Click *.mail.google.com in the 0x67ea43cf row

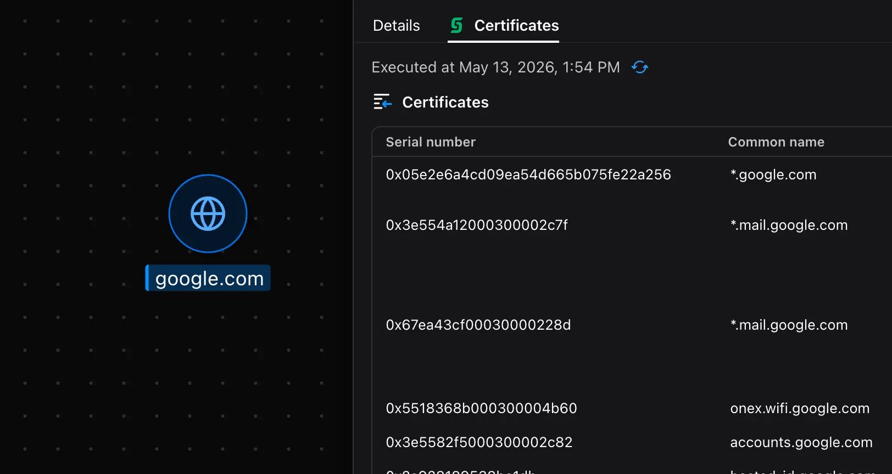point(789,325)
